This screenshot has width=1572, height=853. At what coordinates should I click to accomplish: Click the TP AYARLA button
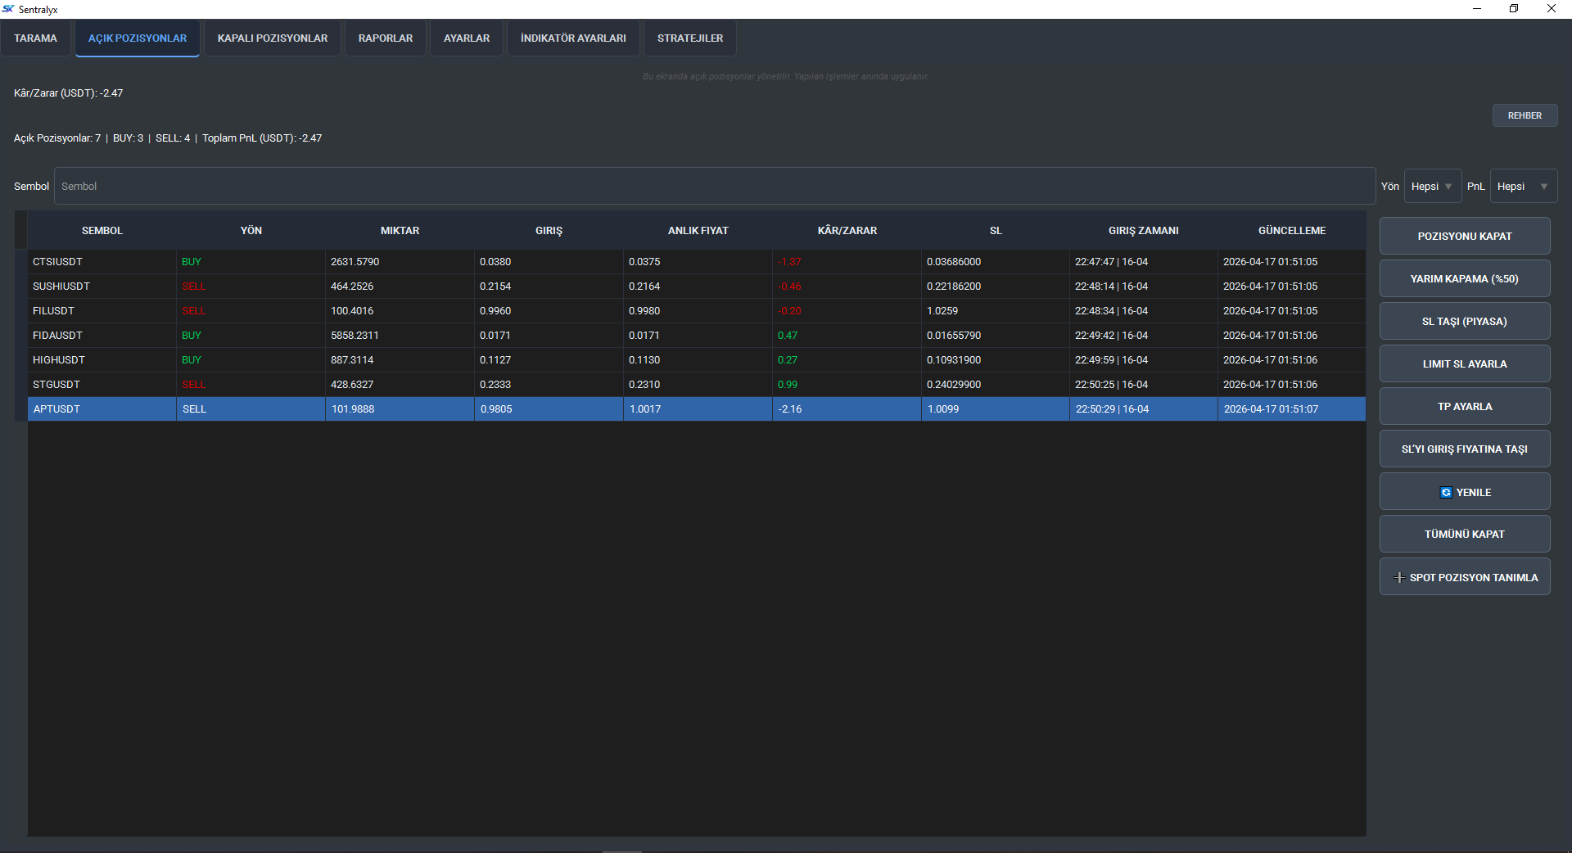(1464, 407)
